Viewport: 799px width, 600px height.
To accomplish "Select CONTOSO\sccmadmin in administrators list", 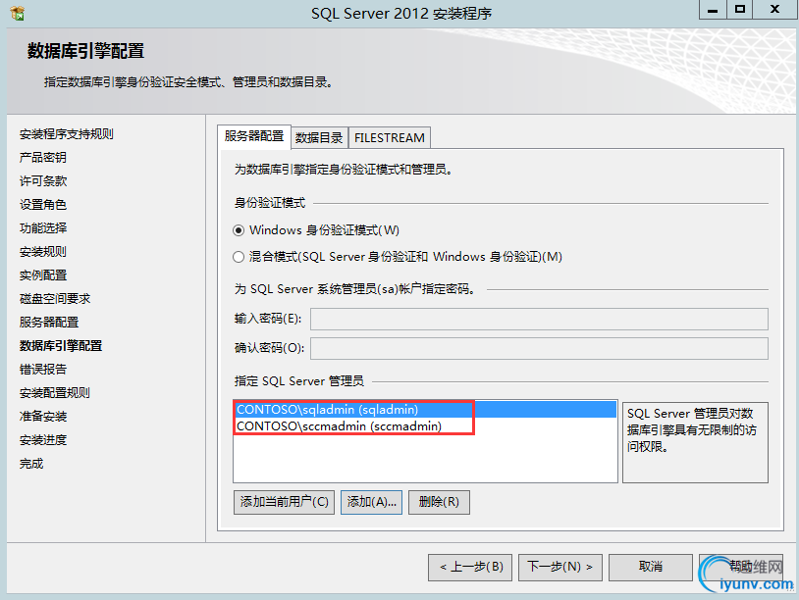I will (x=425, y=425).
